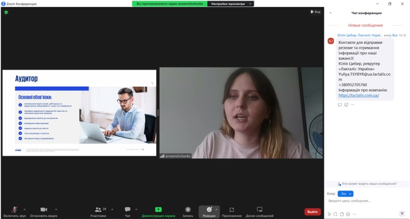Stop camera with Остановить видео icon
This screenshot has height=219, width=410.
44,210
